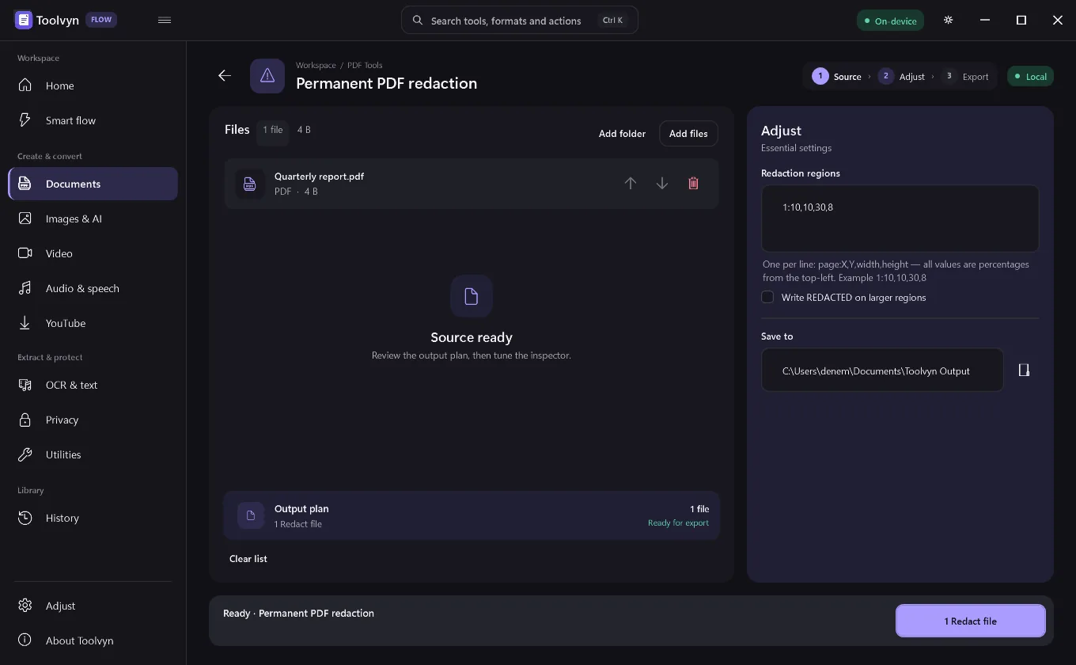Click the Local status badge

click(1030, 77)
